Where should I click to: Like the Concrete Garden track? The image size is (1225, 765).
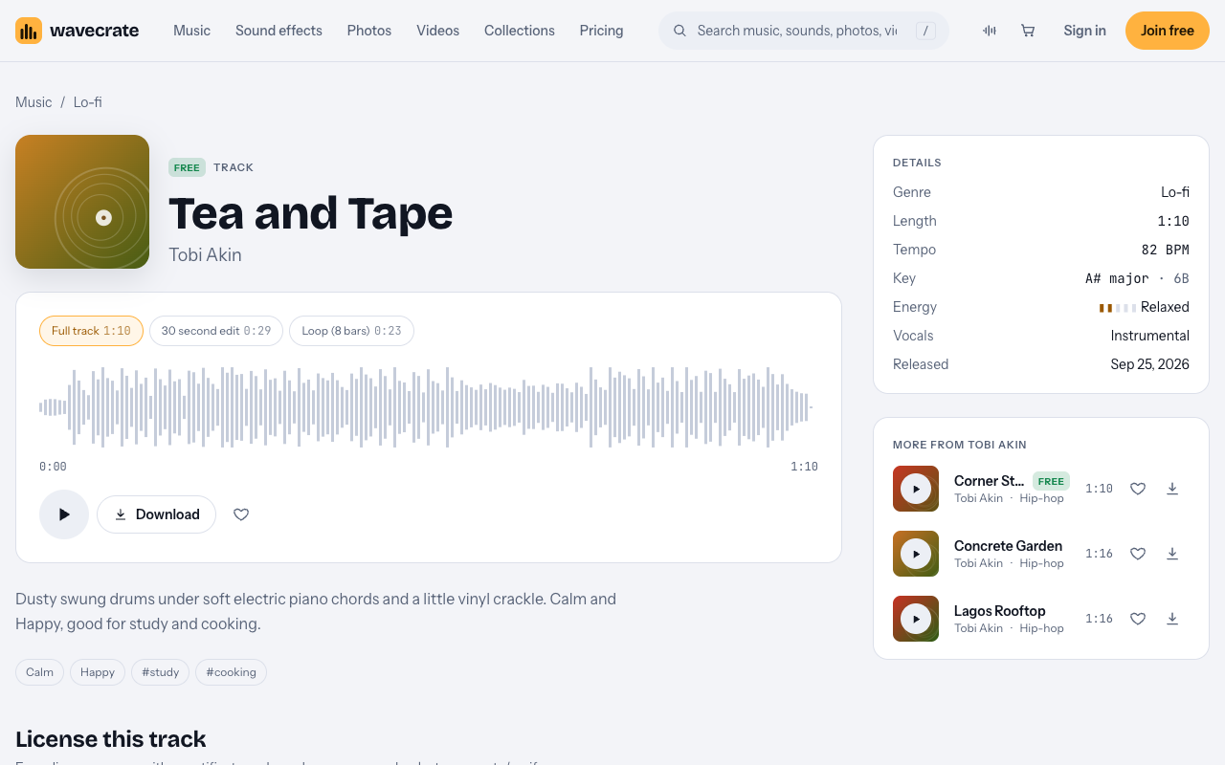tap(1138, 554)
